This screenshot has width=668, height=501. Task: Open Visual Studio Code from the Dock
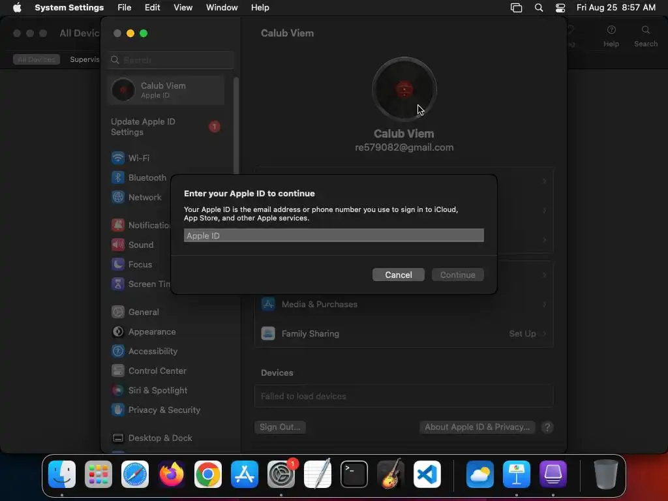point(427,474)
